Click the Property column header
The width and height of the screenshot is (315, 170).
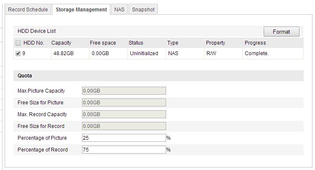pyautogui.click(x=215, y=43)
